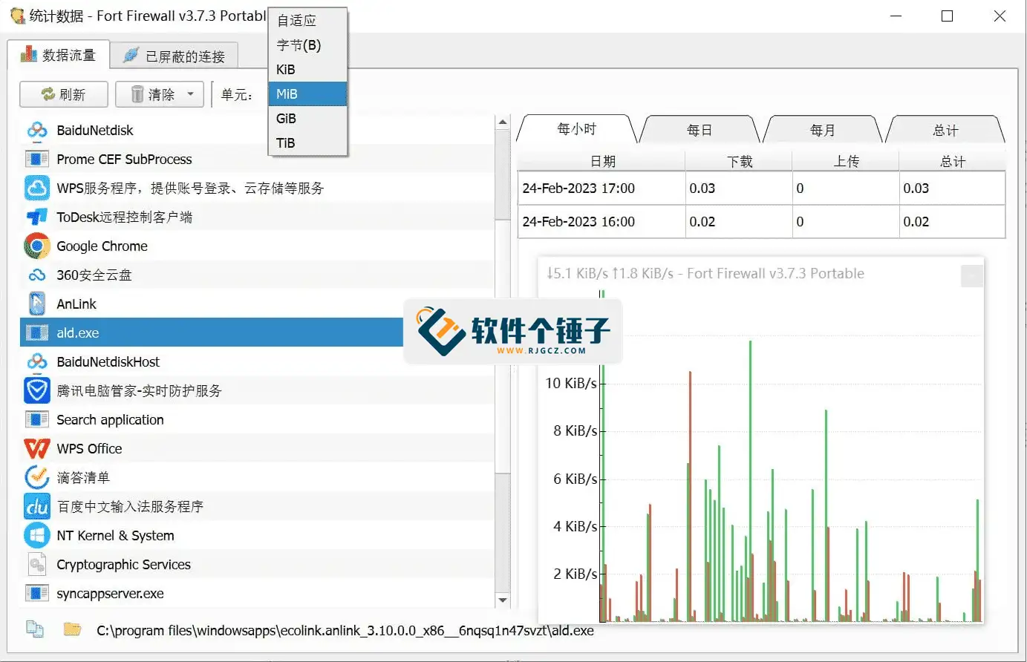Click the 腾讯电脑管家 shield icon
The image size is (1027, 662).
(x=37, y=390)
